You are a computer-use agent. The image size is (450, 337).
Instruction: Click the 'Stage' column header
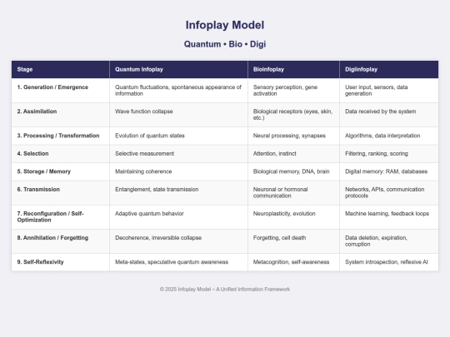click(60, 69)
